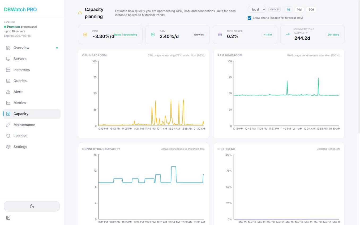
Task: Click the Alerts warning triangle icon
Action: click(8, 92)
